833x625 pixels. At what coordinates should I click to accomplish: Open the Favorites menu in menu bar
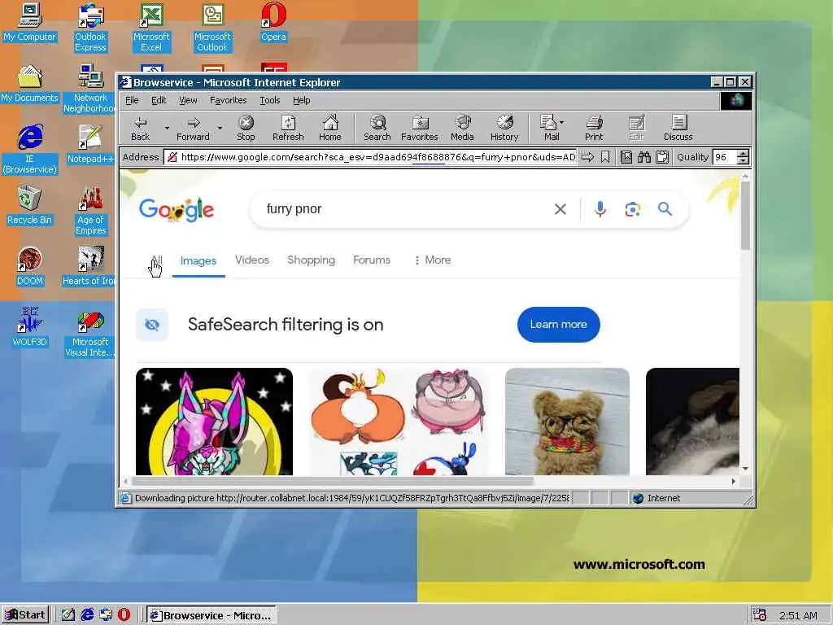click(228, 100)
